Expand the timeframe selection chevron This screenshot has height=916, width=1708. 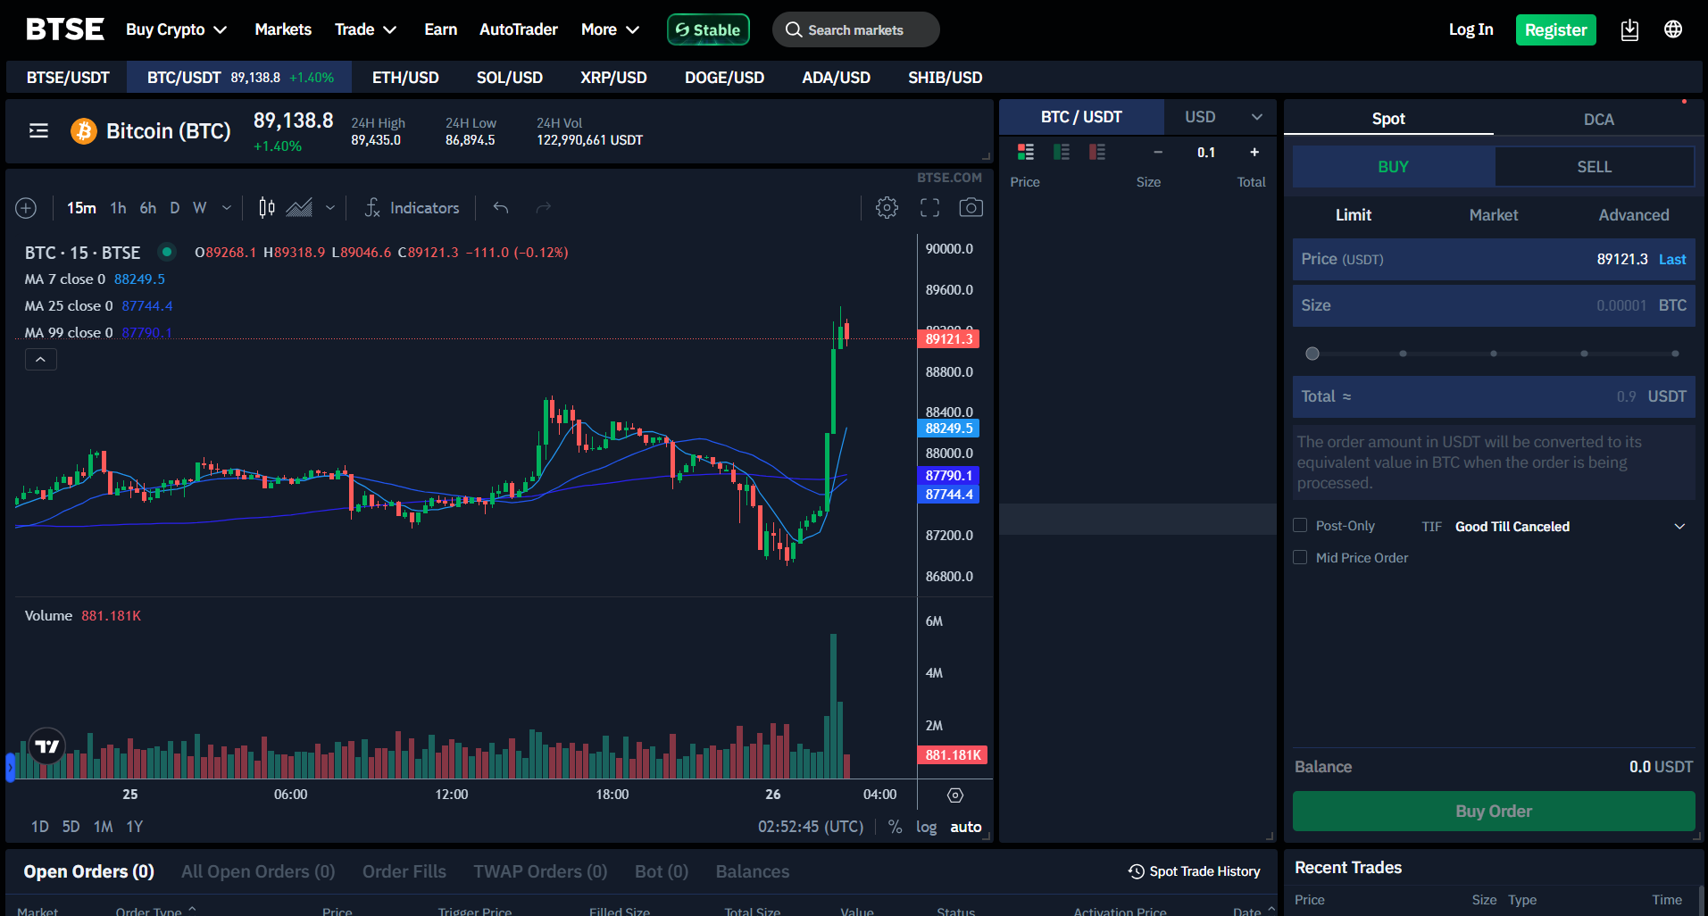coord(227,207)
